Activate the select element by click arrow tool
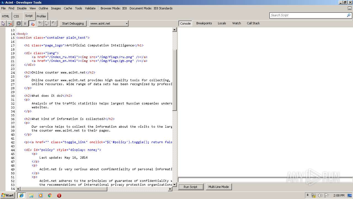This screenshot has width=353, height=199. 3,23
